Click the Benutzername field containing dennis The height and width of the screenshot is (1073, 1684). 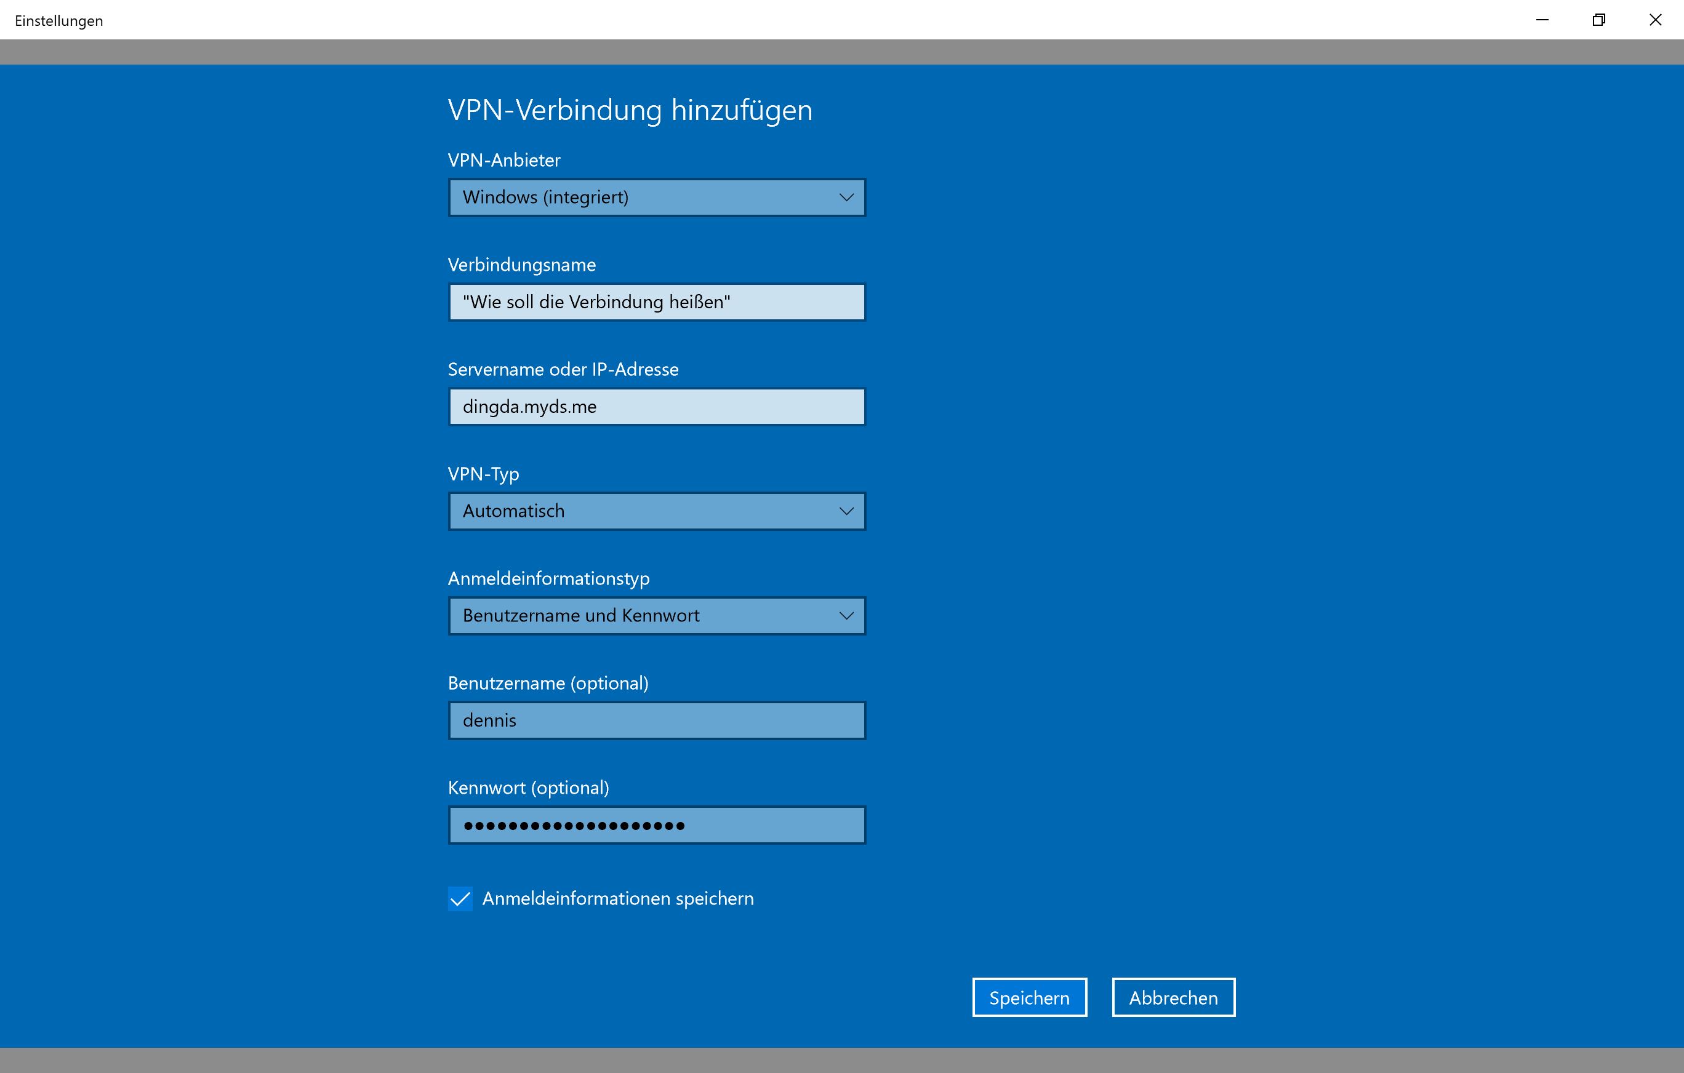pyautogui.click(x=657, y=720)
